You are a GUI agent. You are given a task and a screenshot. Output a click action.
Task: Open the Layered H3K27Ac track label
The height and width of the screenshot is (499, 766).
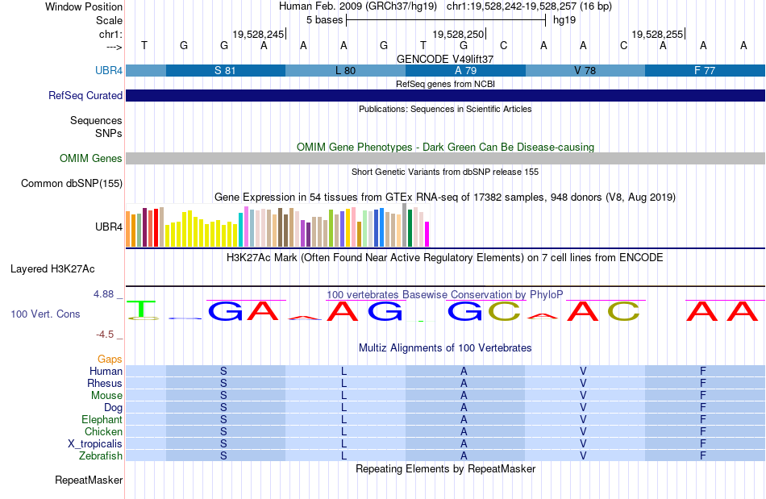point(52,268)
